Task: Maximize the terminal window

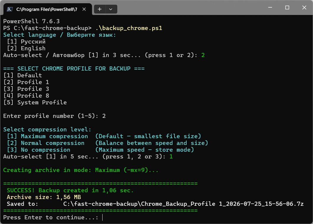Action: point(287,8)
